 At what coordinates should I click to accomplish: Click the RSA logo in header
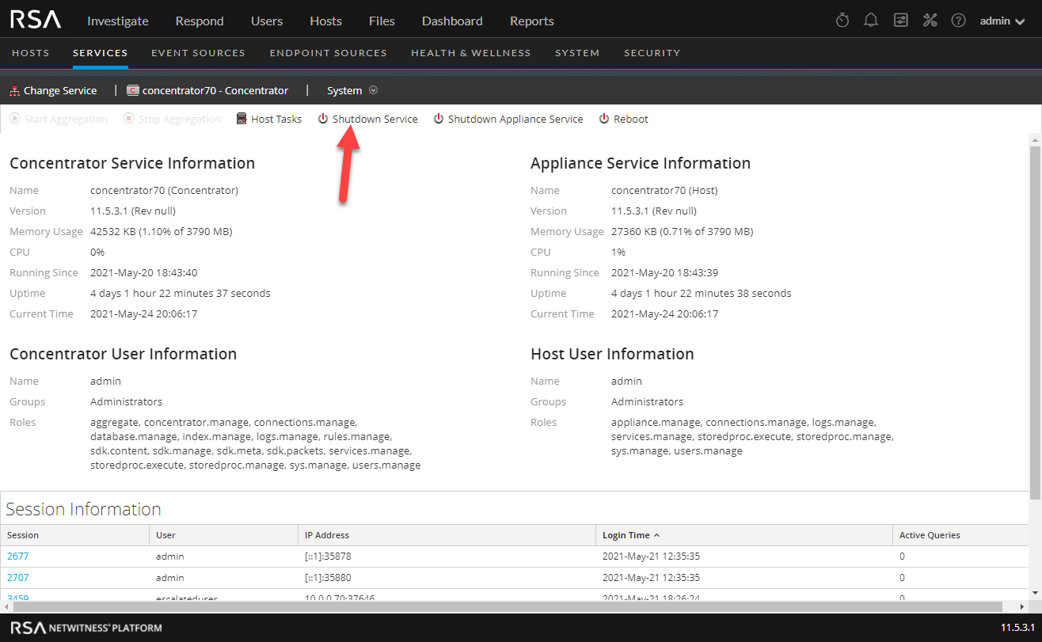pos(35,21)
